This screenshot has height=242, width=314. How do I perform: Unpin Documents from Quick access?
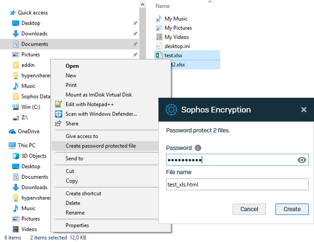135,44
